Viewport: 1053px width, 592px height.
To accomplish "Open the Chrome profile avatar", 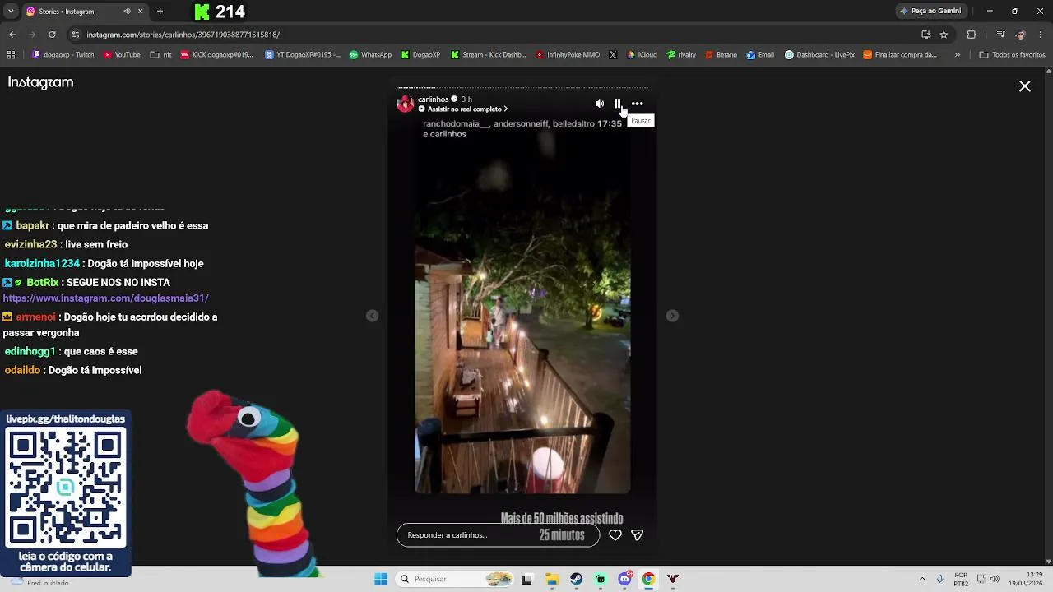I will [1021, 35].
